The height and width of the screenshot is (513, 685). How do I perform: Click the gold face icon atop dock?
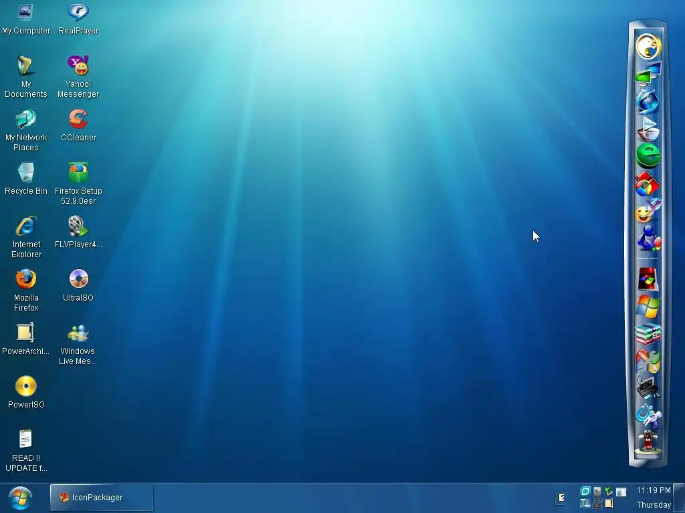[648, 46]
